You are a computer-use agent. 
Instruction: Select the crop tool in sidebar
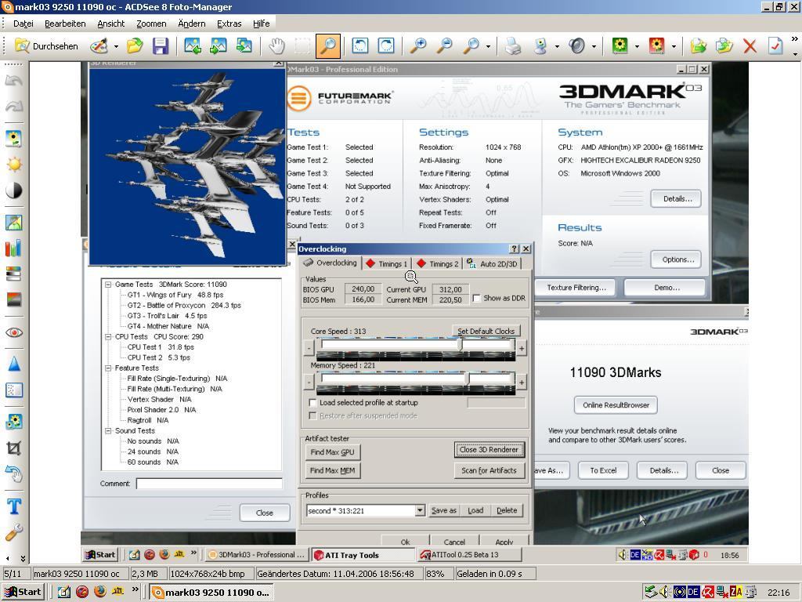click(x=14, y=448)
